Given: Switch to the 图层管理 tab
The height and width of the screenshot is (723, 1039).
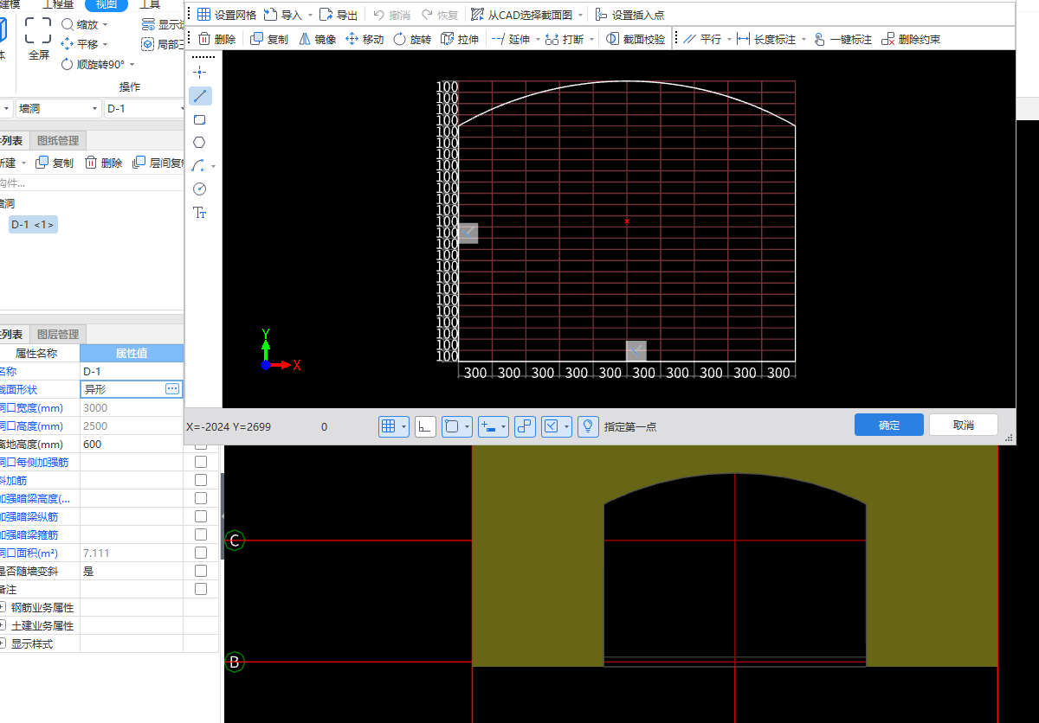Looking at the screenshot, I should point(58,335).
